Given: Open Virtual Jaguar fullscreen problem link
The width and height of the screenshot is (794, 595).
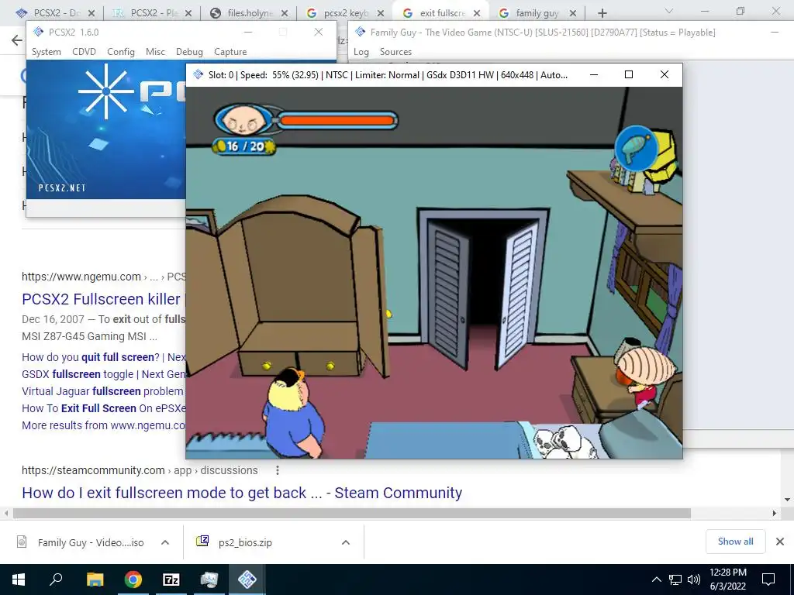Looking at the screenshot, I should click(102, 391).
